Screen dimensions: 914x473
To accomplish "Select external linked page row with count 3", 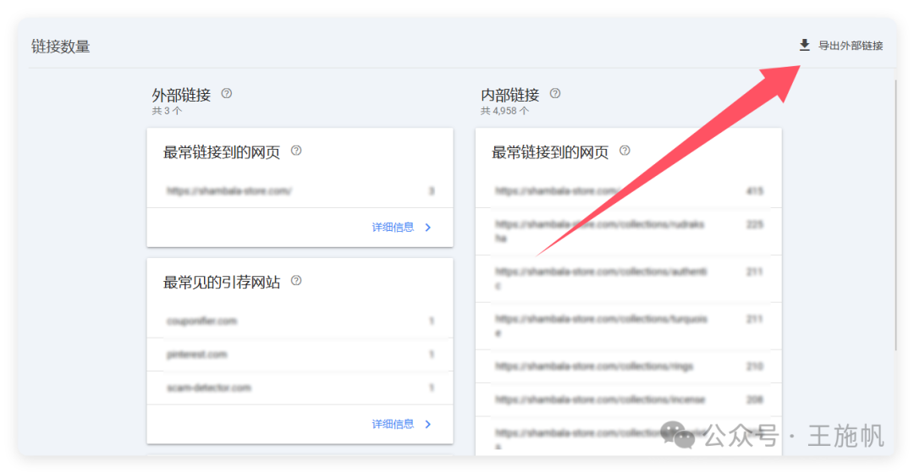I will [300, 191].
